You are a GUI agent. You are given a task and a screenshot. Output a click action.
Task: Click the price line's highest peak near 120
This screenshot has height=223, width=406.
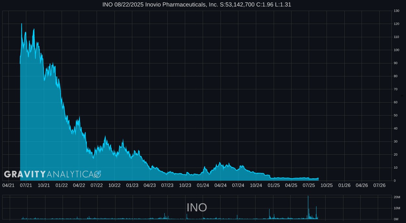(22, 24)
